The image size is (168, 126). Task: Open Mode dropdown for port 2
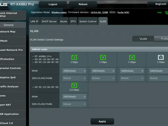click(x=103, y=71)
